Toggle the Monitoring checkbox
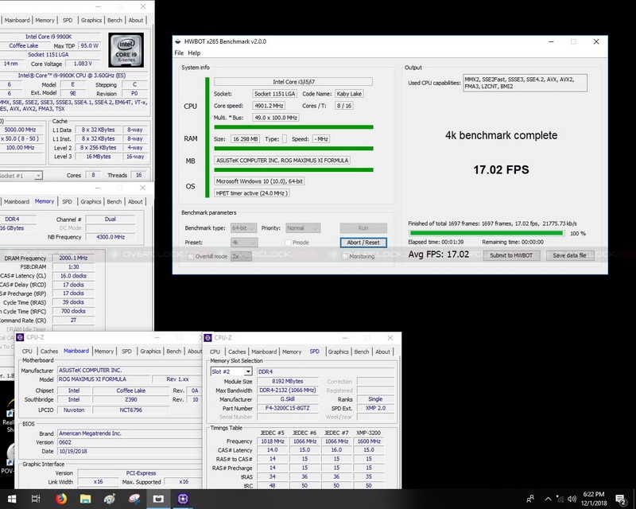 click(x=345, y=257)
